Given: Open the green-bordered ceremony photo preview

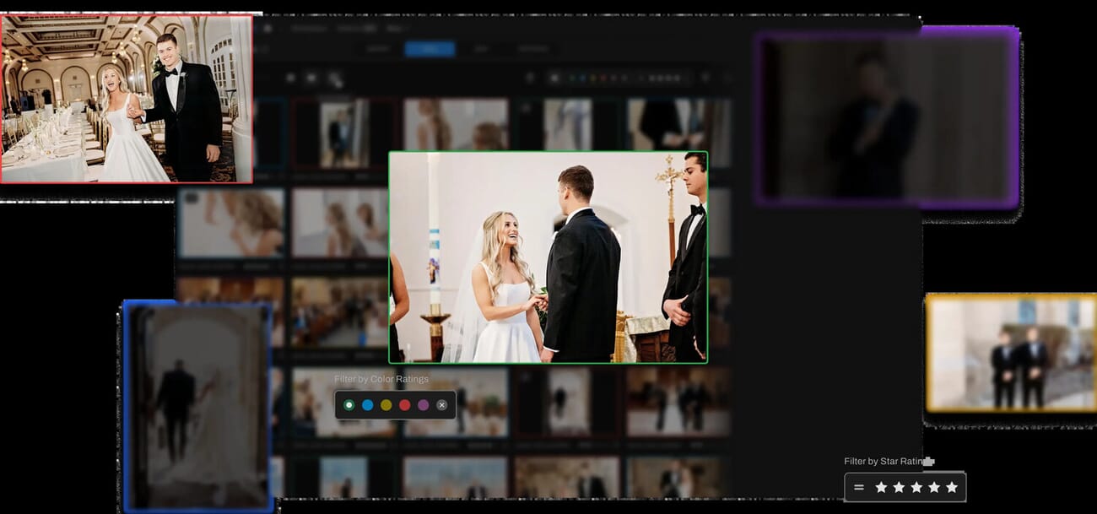Looking at the screenshot, I should click(548, 258).
